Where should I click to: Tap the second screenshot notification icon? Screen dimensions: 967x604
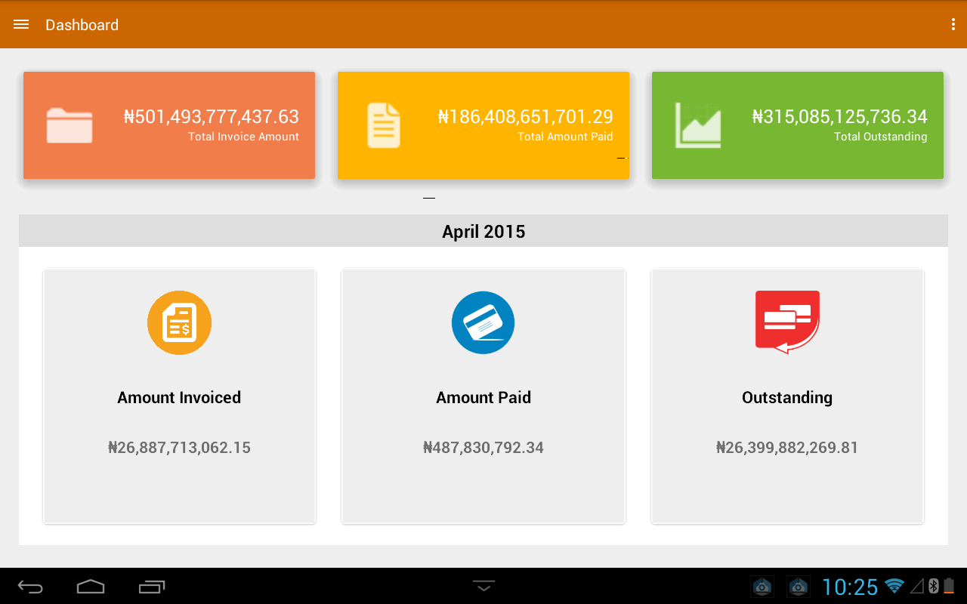click(x=799, y=586)
